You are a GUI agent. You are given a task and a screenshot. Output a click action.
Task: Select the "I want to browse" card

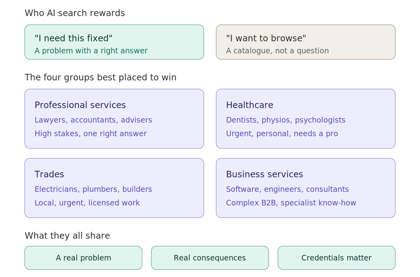point(306,42)
